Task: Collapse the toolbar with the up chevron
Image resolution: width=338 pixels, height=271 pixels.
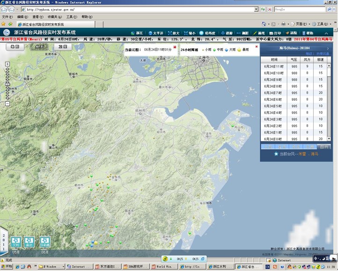Action: [326, 33]
